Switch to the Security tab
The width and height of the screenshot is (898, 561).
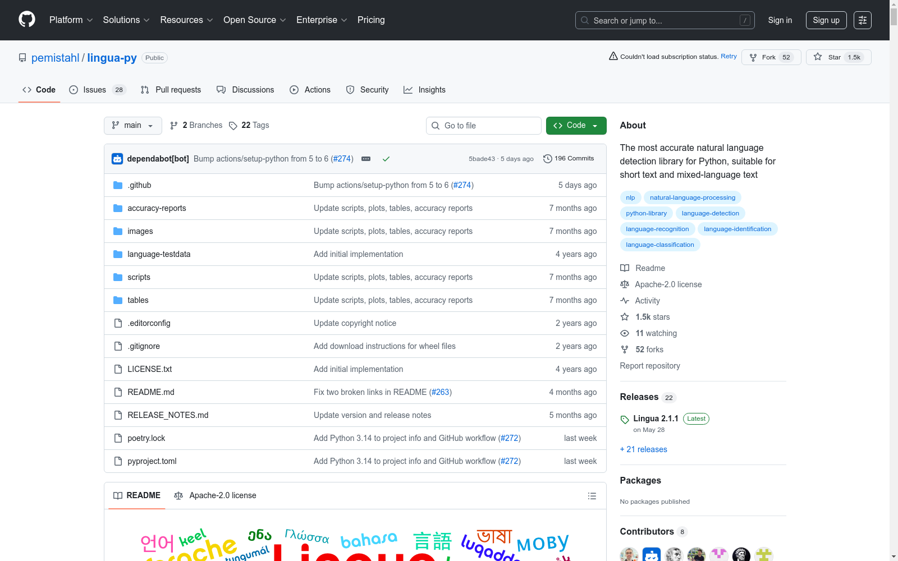pyautogui.click(x=367, y=90)
